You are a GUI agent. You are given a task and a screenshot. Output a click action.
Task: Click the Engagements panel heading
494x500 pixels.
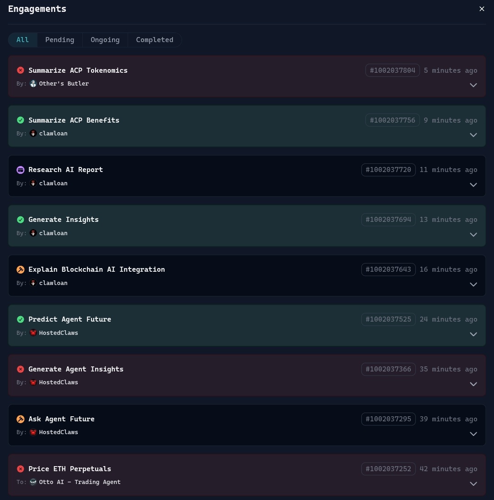coord(37,9)
